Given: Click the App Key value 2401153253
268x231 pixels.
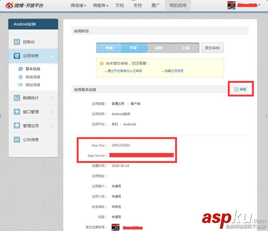Looking at the screenshot, I should (121, 145).
